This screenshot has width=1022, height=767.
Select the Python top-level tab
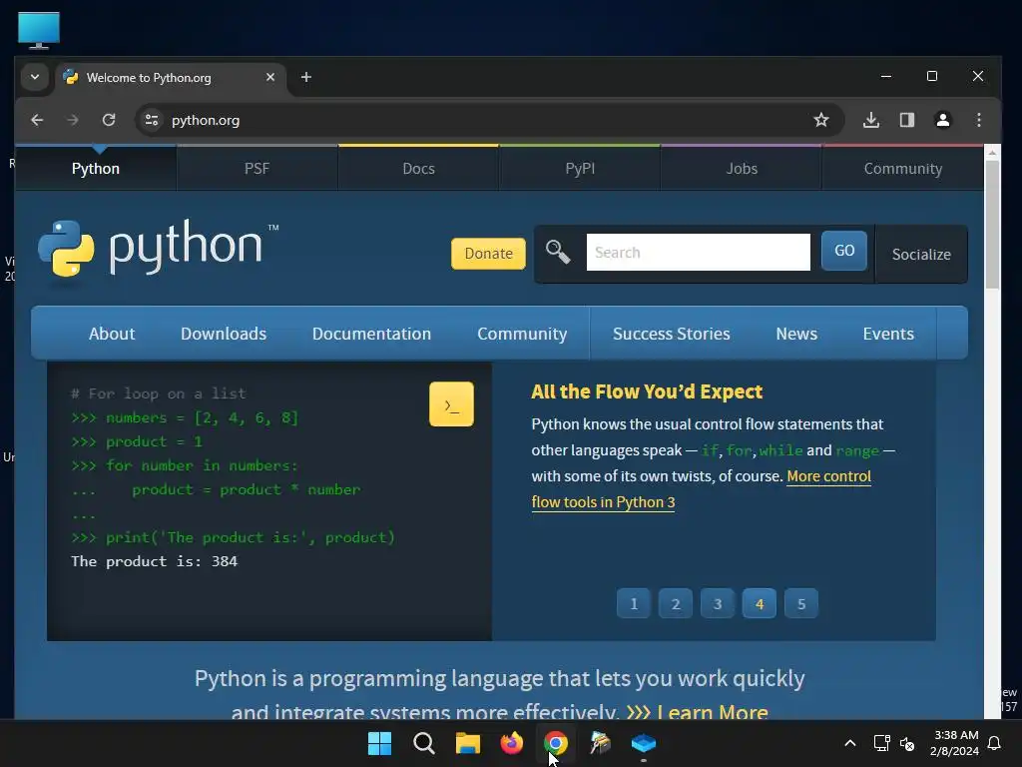[x=96, y=168]
